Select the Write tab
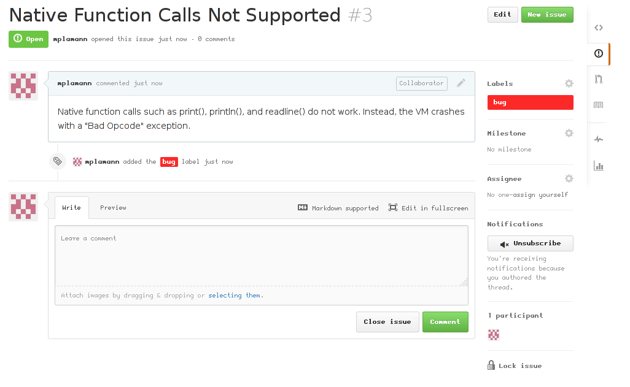This screenshot has height=387, width=630. [71, 208]
